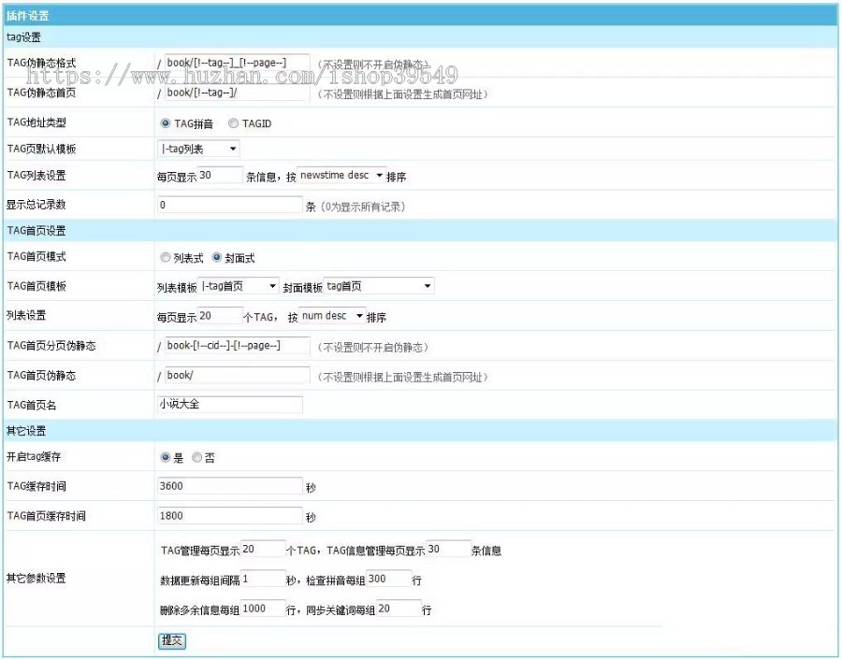The image size is (842, 659).
Task: Click the （0为显示所有记录） hint text
Action: pos(363,207)
